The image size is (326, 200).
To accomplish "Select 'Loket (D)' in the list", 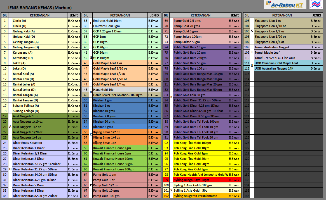I will tap(40, 68).
